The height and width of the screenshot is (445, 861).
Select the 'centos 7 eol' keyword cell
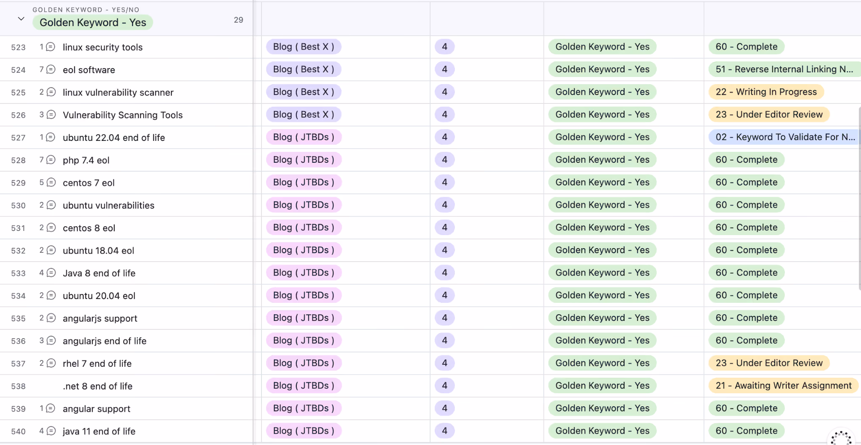89,183
